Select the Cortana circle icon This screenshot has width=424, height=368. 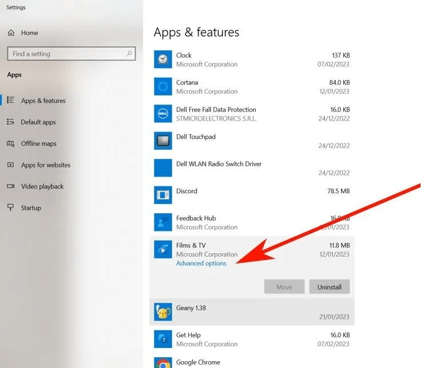[x=163, y=86]
